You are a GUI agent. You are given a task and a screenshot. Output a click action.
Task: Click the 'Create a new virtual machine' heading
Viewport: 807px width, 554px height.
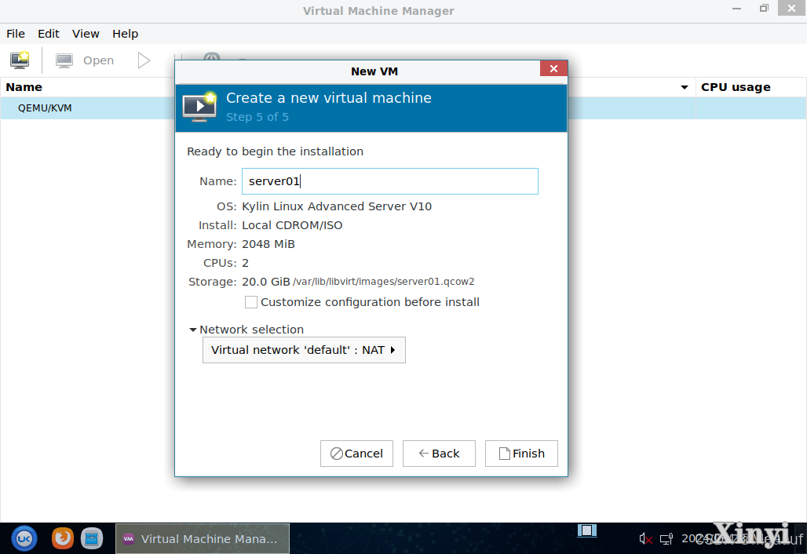click(x=329, y=98)
